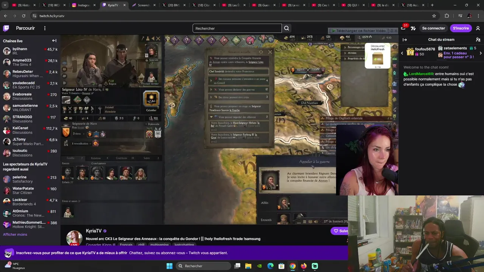Image resolution: width=484 pixels, height=272 pixels.
Task: Open the chat community users icon
Action: click(x=478, y=40)
